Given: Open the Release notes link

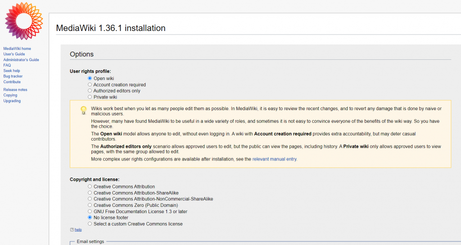Looking at the screenshot, I should coord(15,90).
